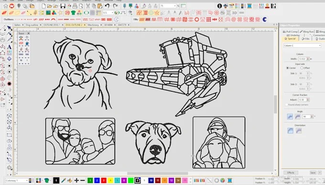Click the color picker eyedropper icon in palette
The image size is (325, 185).
(x=64, y=180)
